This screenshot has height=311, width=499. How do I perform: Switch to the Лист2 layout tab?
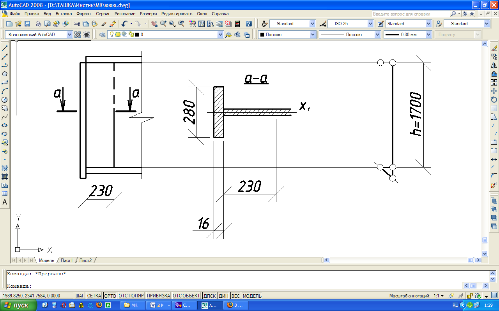[85, 260]
